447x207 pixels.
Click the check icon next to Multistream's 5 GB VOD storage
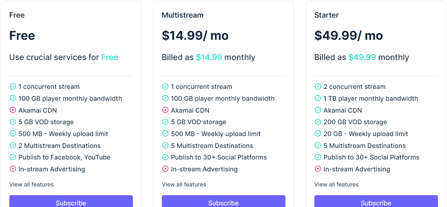[165, 122]
